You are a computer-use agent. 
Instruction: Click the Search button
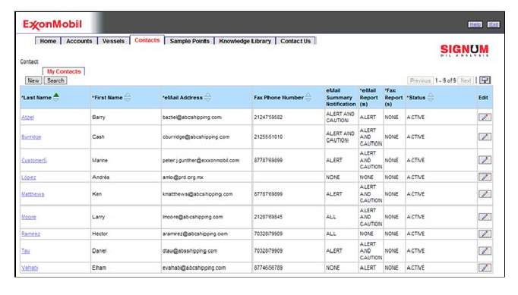pyautogui.click(x=55, y=80)
